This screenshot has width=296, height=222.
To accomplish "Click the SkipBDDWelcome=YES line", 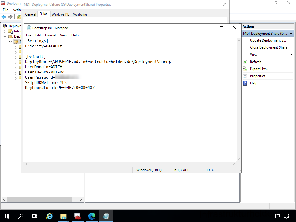I will (46, 82).
